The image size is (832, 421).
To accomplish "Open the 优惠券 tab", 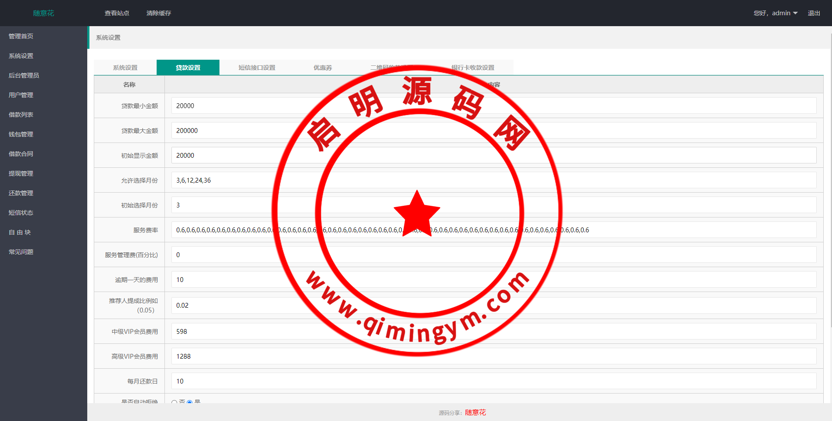I will 323,68.
